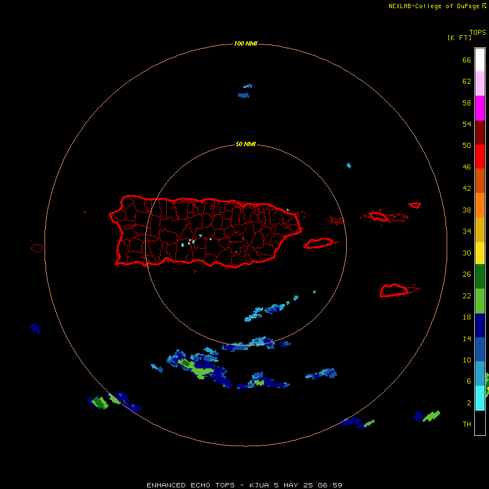Image resolution: width=489 pixels, height=489 pixels.
Task: Click the isolated navy echo at far west
Action: (35, 328)
